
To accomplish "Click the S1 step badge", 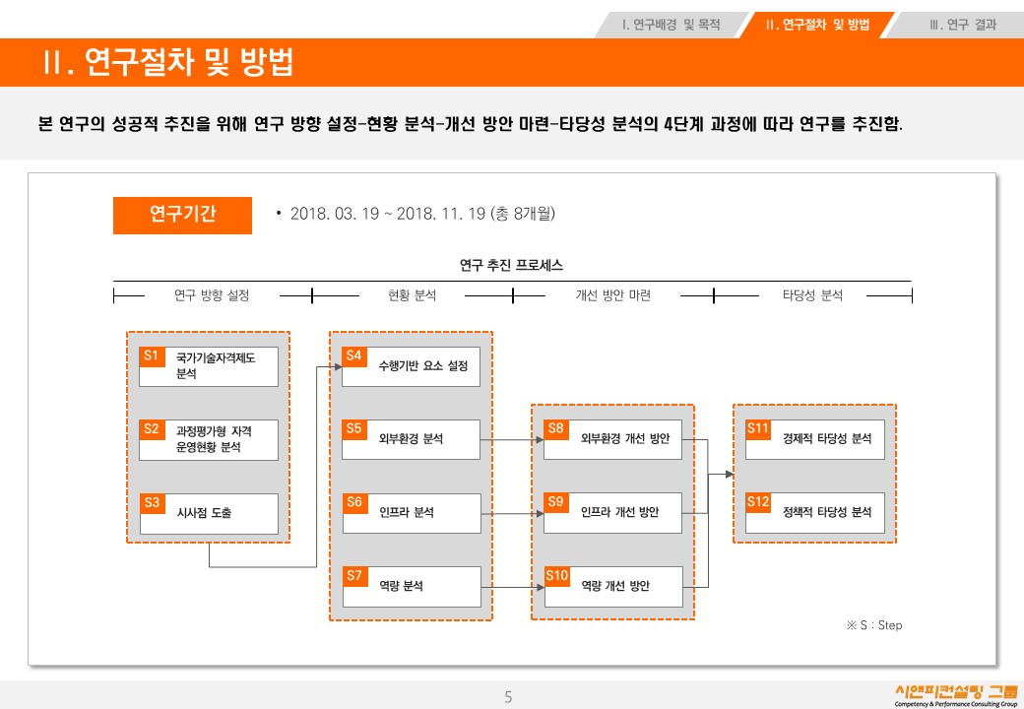I will (152, 356).
